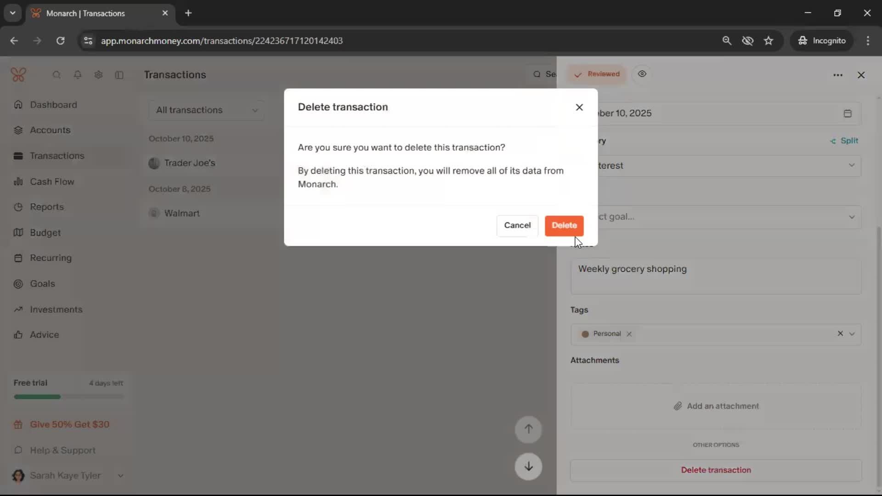
Task: Open settings gear icon in sidebar header
Action: tap(98, 74)
